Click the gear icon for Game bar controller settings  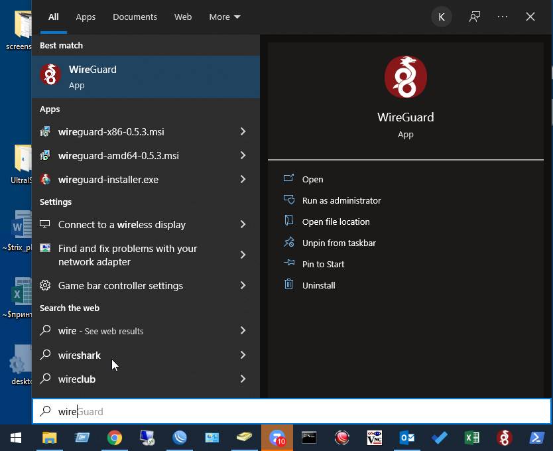(x=45, y=285)
